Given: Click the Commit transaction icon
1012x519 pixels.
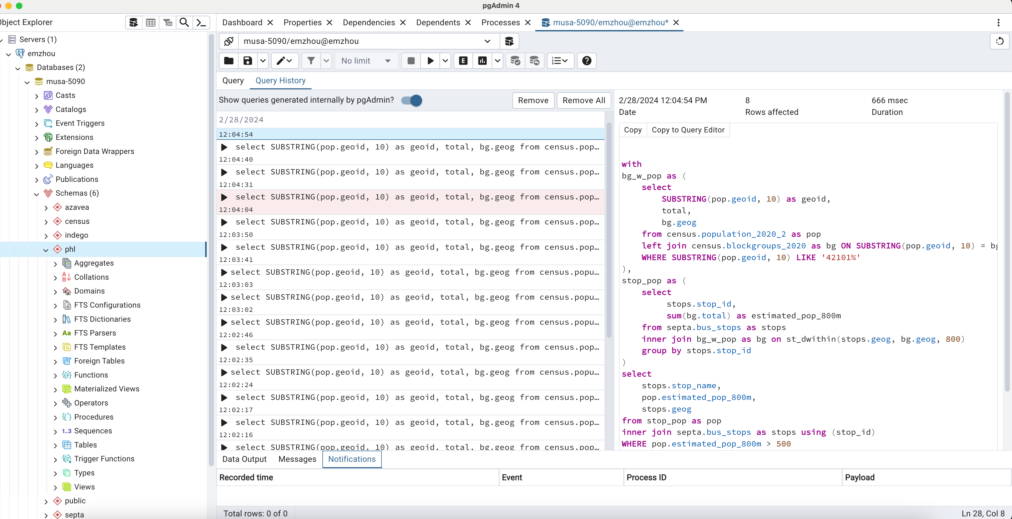Looking at the screenshot, I should [515, 60].
